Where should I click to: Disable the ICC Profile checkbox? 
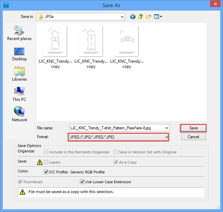[x=46, y=172]
